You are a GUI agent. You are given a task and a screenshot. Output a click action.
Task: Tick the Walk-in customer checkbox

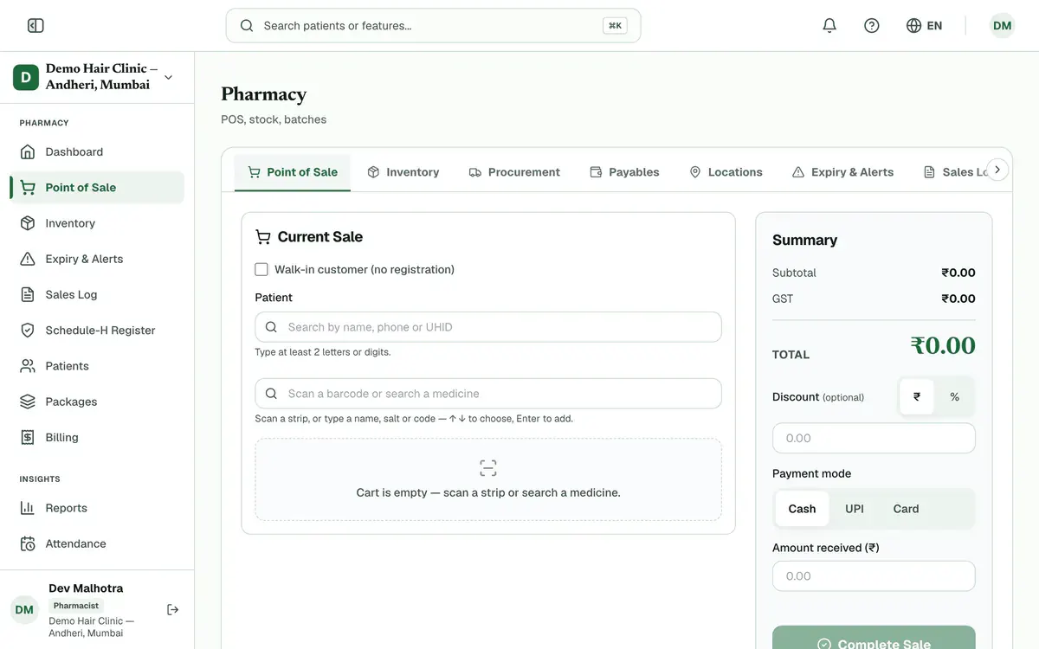point(261,269)
